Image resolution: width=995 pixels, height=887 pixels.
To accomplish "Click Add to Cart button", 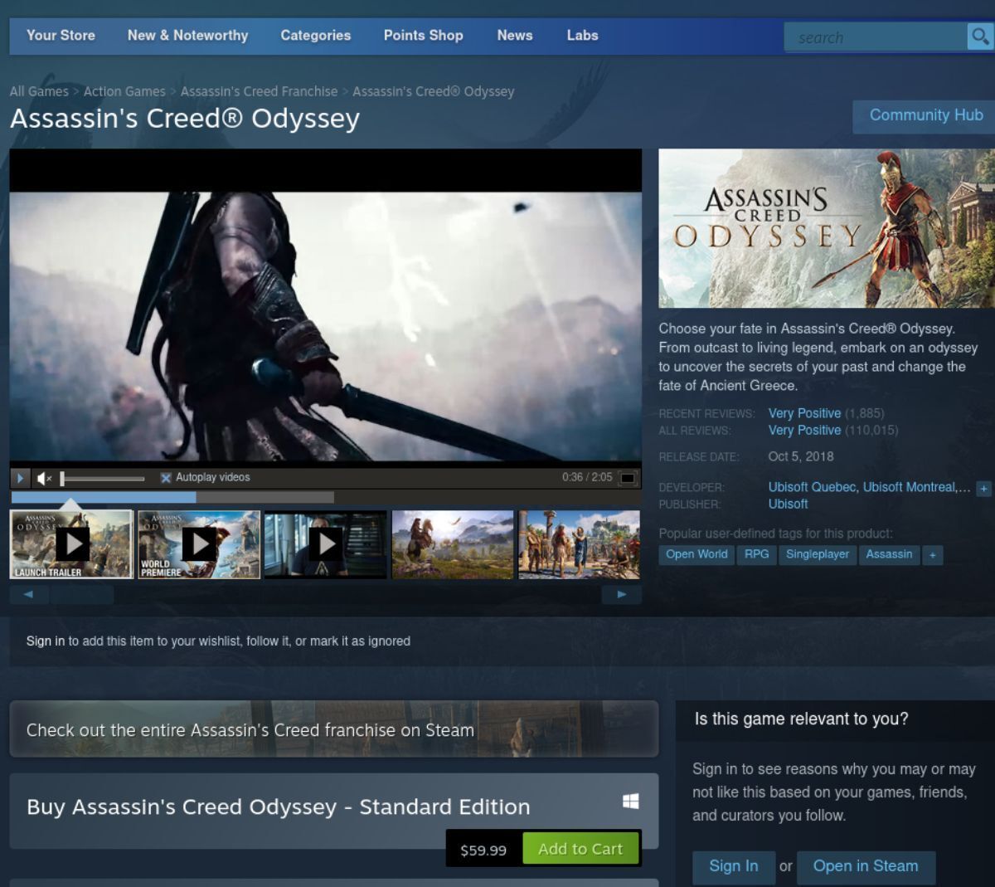I will pyautogui.click(x=580, y=849).
